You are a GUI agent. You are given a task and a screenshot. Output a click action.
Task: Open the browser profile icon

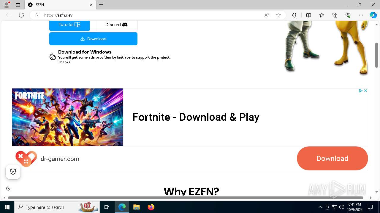[7, 5]
